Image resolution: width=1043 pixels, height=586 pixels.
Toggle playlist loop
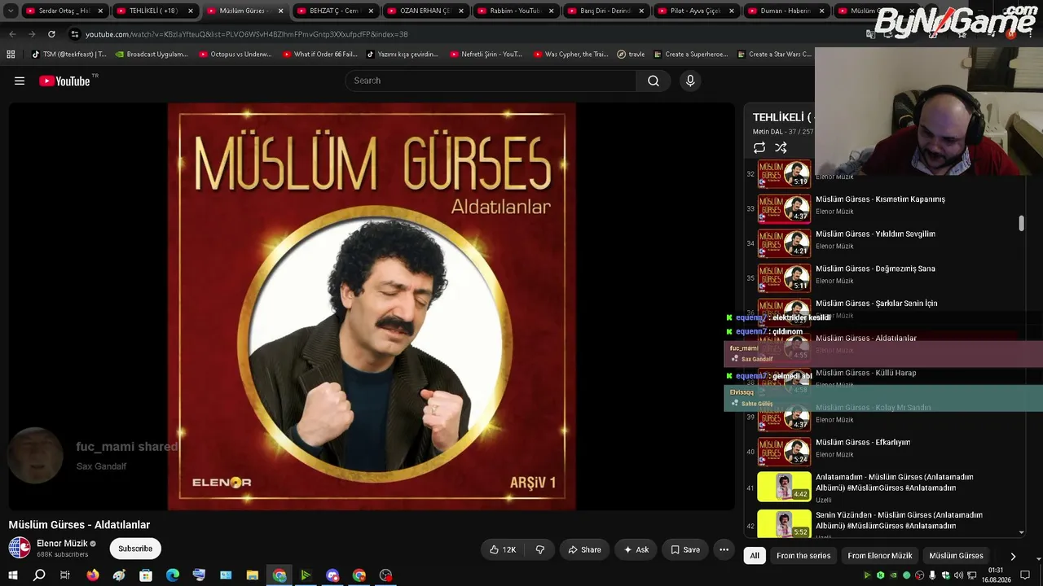tap(759, 147)
